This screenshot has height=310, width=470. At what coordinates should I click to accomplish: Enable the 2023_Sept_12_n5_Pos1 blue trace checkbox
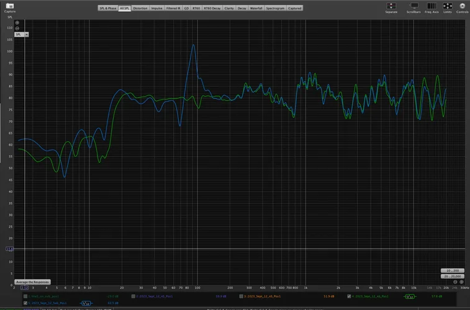(133, 296)
